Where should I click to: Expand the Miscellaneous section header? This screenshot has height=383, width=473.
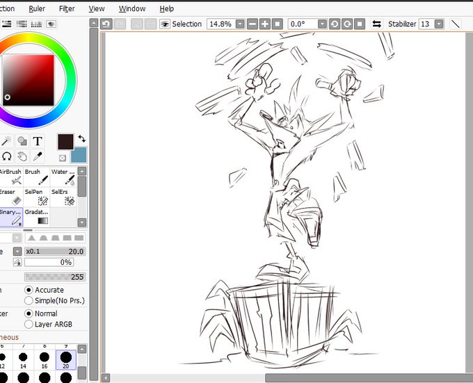tap(9, 337)
